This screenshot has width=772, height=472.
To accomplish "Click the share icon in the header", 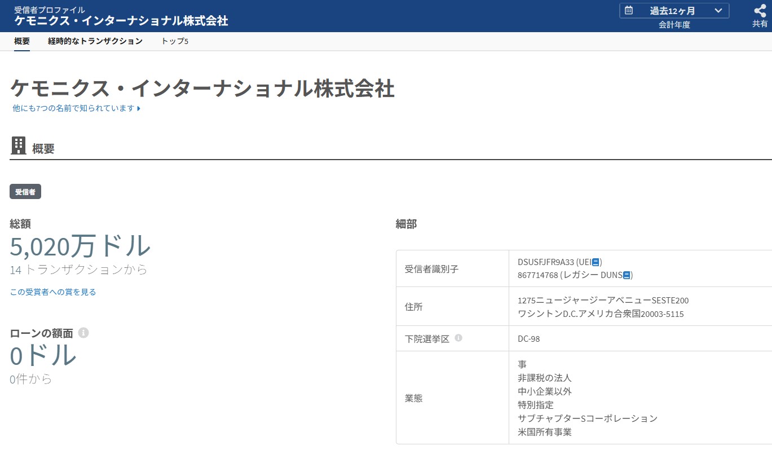I will pos(760,11).
